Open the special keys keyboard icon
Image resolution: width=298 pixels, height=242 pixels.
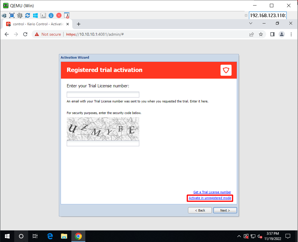tap(43, 15)
